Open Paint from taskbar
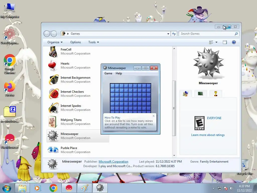The height and width of the screenshot is (193, 257). 84,188
